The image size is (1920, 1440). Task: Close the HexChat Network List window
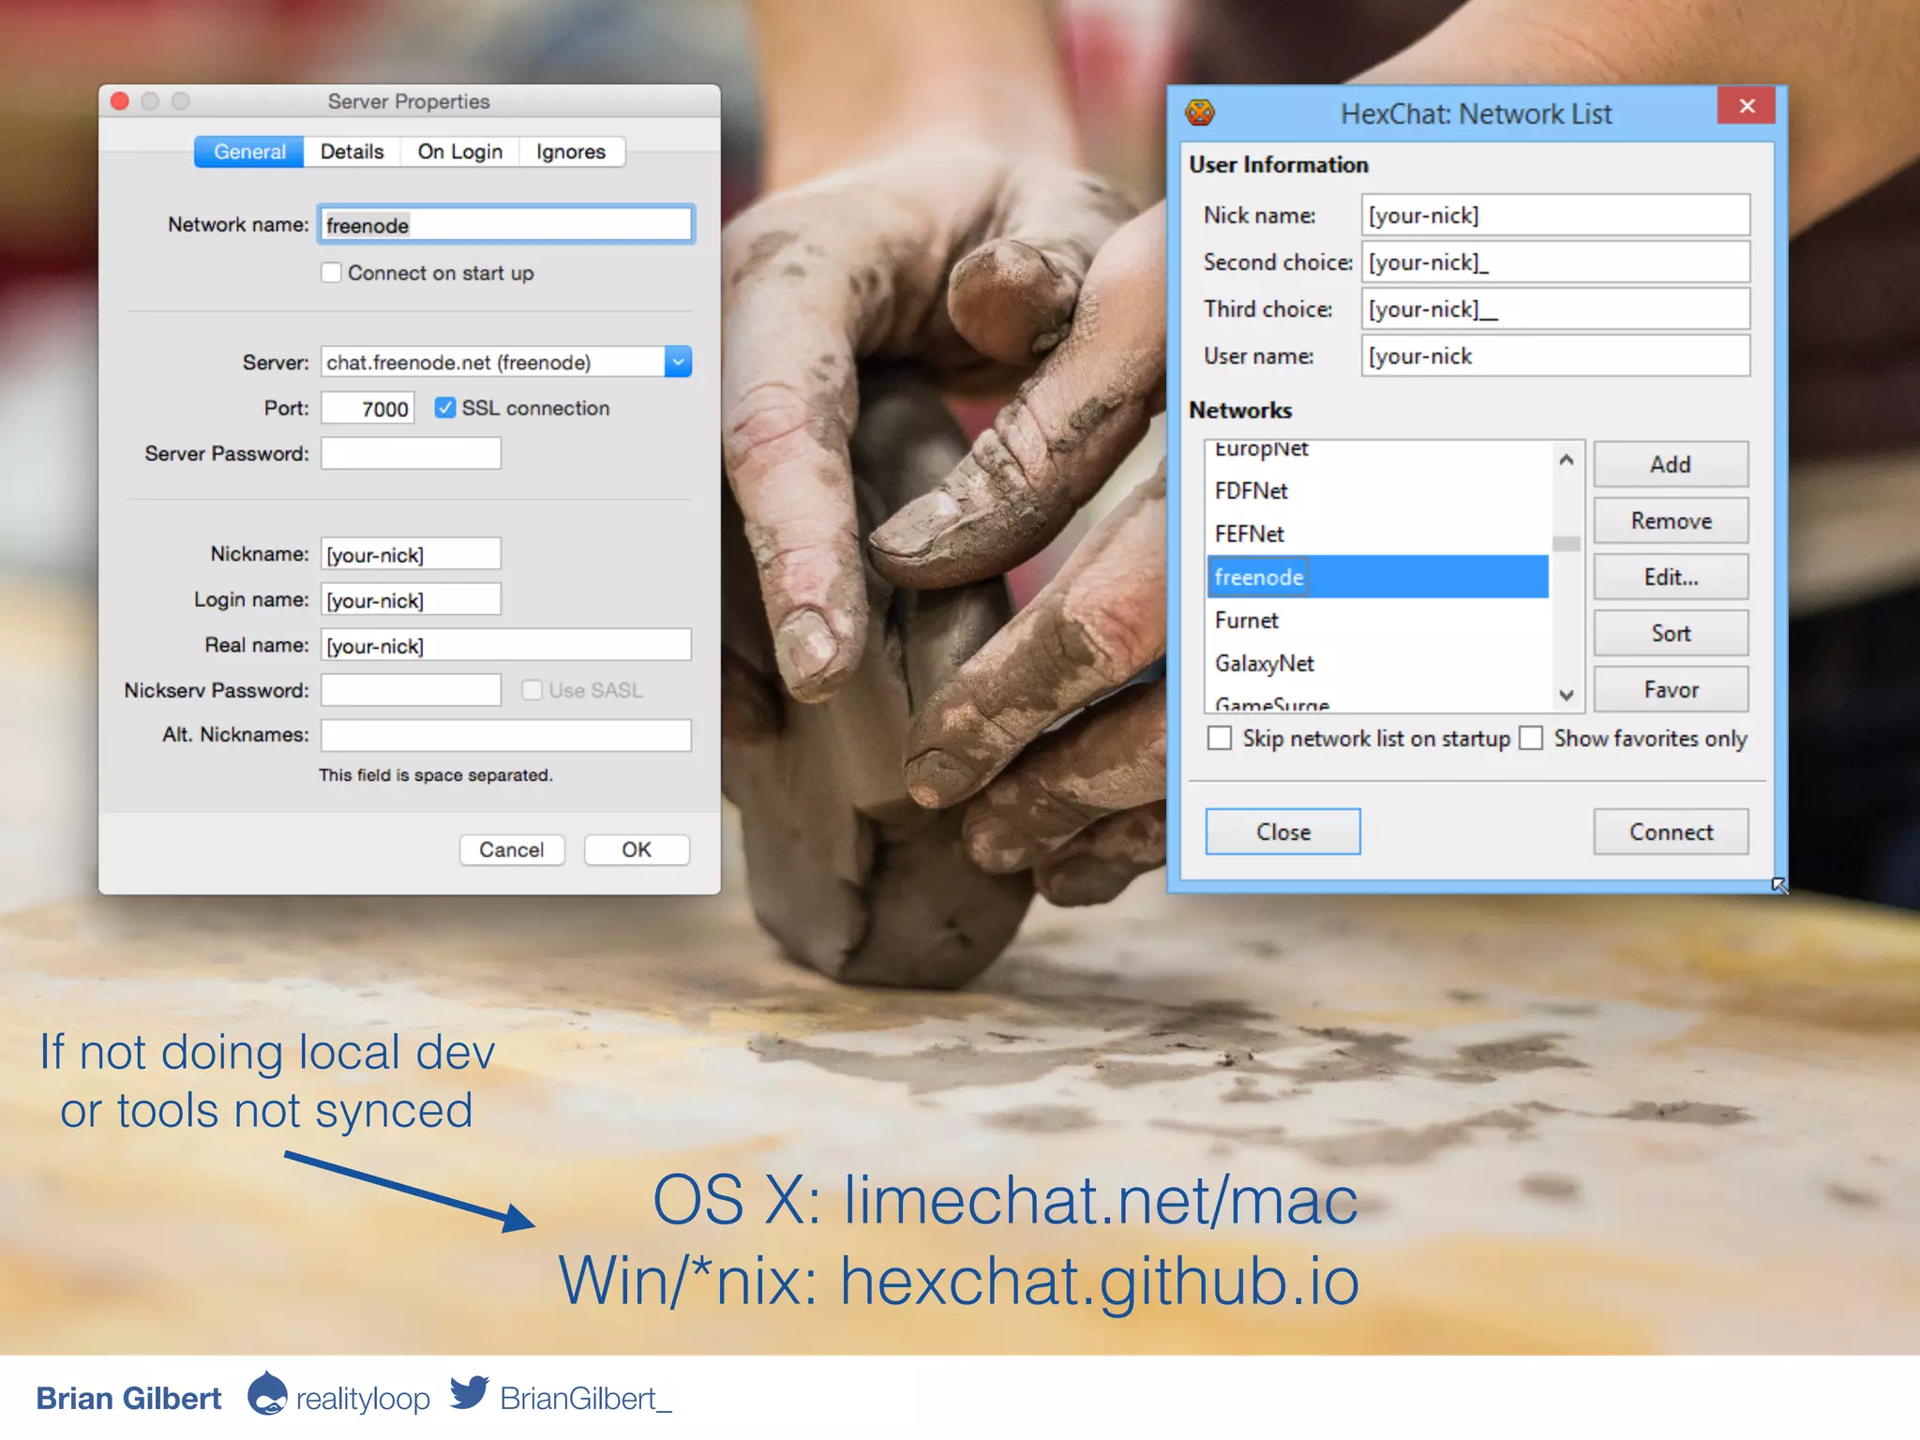pyautogui.click(x=1746, y=106)
